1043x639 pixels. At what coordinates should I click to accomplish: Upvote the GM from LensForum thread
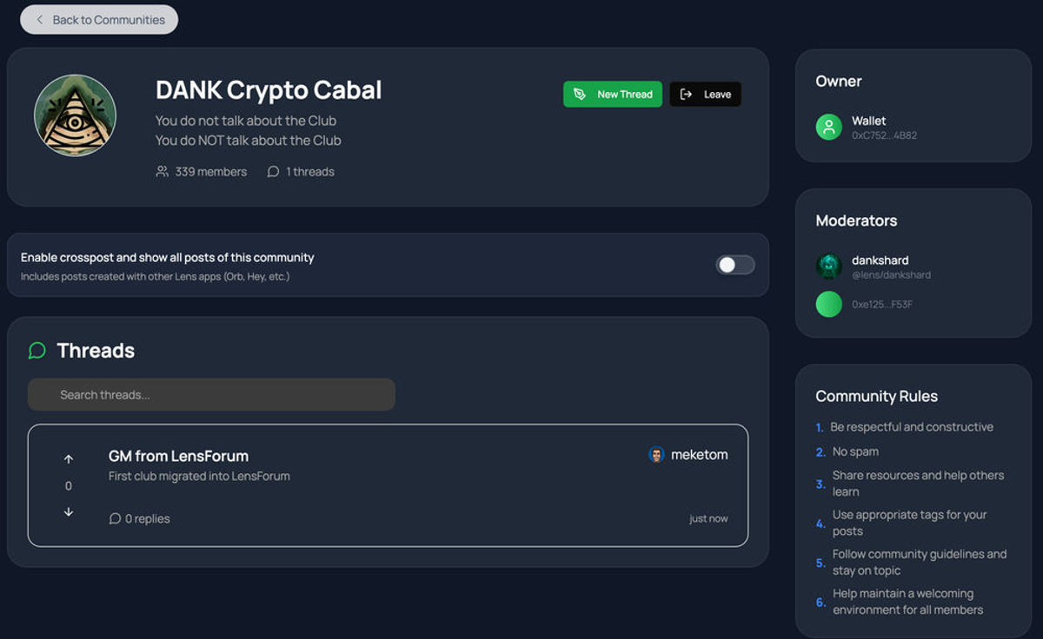69,459
